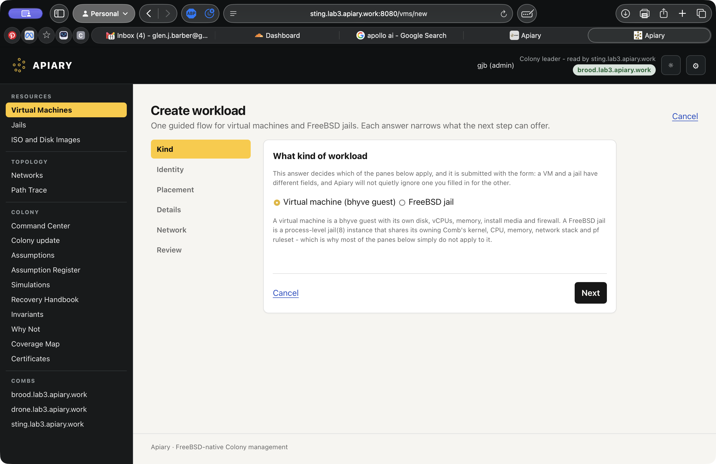The image size is (716, 464).
Task: Open the Placement wizard step
Action: click(200, 190)
